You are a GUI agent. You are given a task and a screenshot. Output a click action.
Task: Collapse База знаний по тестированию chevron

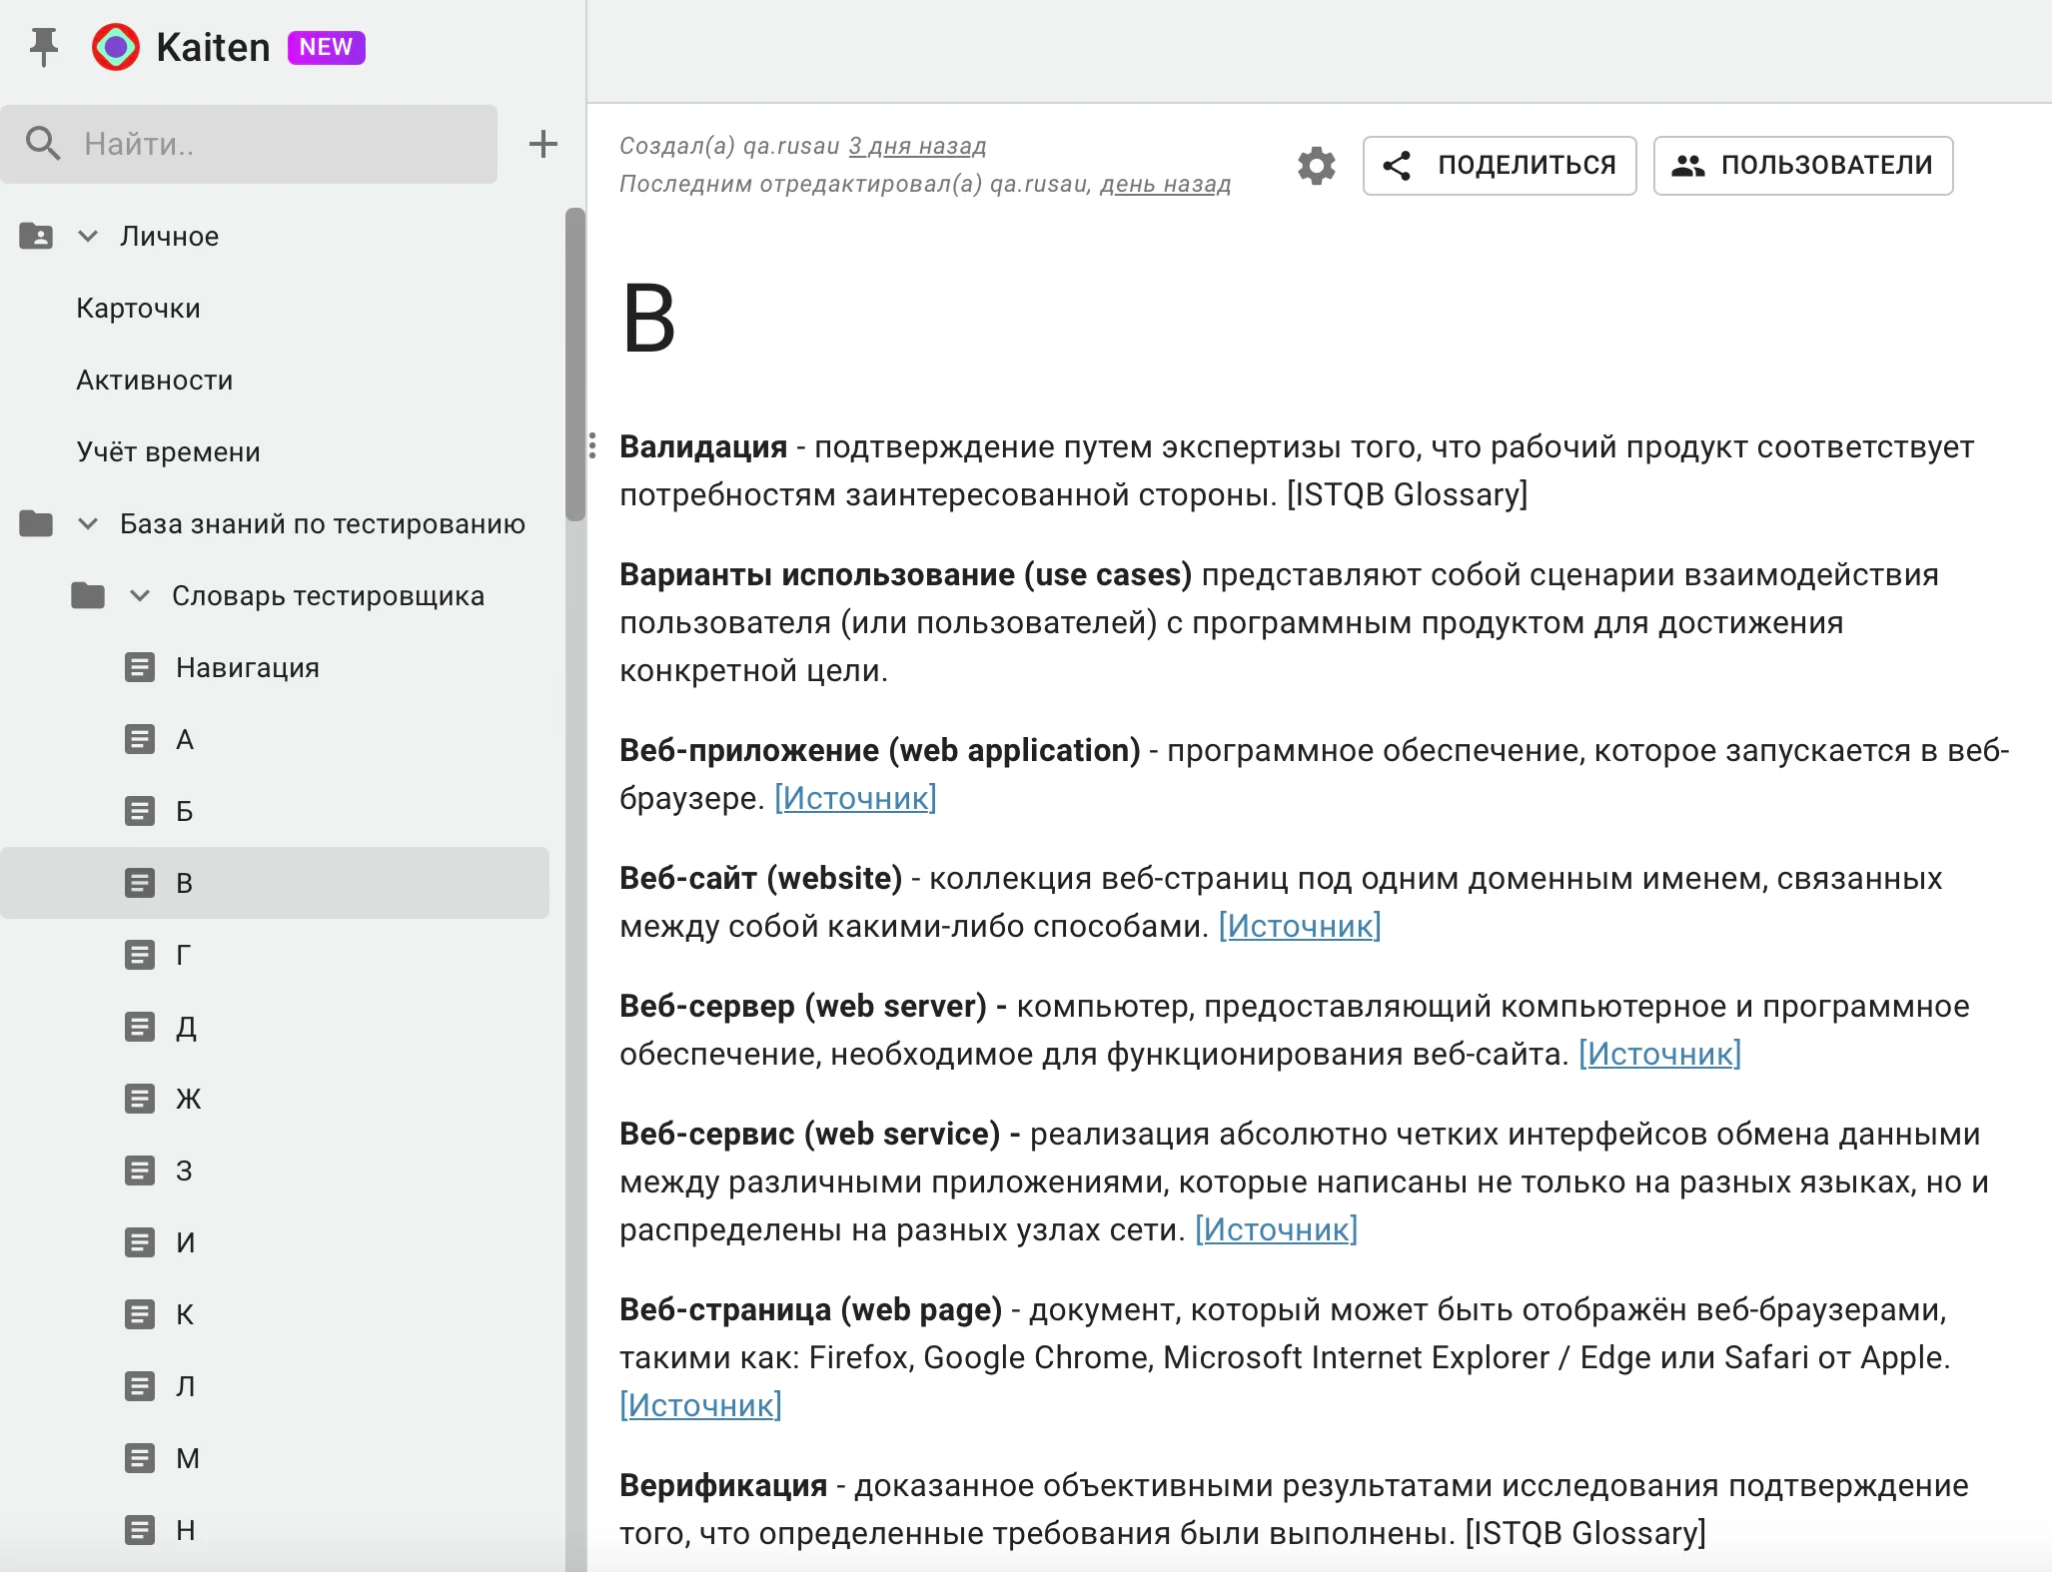[88, 523]
